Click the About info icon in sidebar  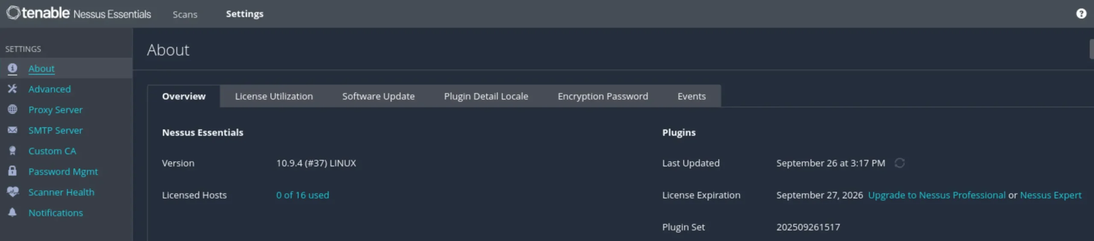[12, 68]
